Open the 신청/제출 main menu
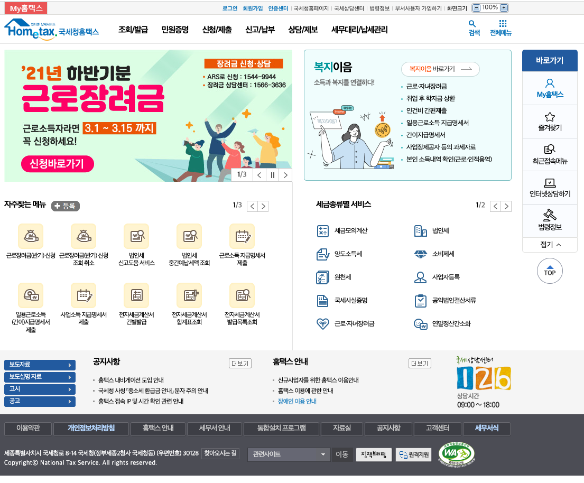Image resolution: width=584 pixels, height=483 pixels. pyautogui.click(x=217, y=30)
